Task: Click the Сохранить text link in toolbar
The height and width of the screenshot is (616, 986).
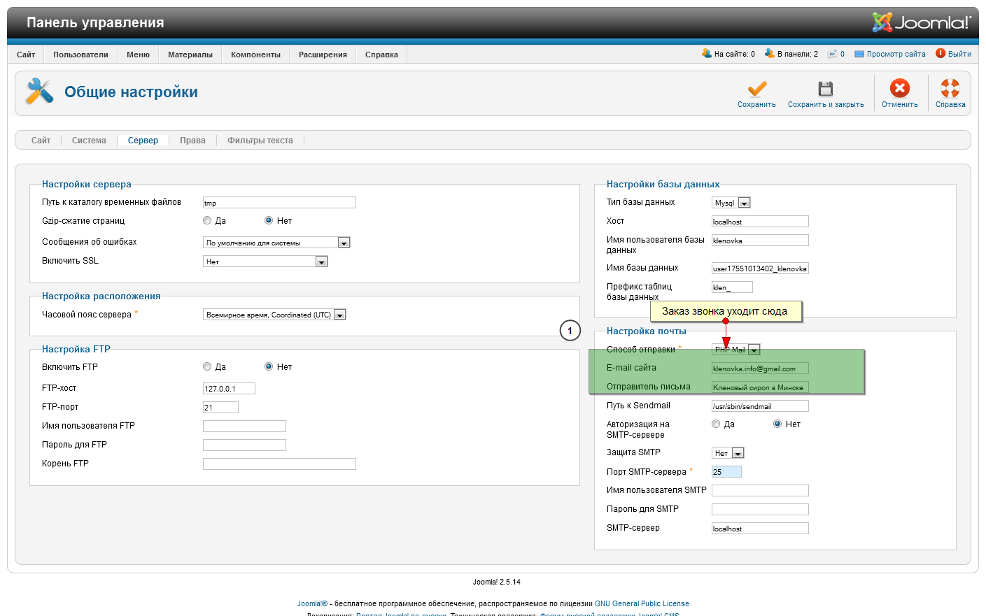Action: point(756,105)
